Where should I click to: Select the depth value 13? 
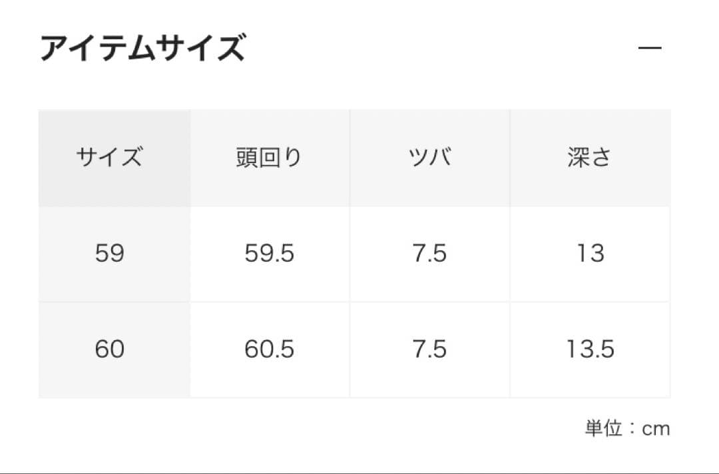(x=590, y=254)
